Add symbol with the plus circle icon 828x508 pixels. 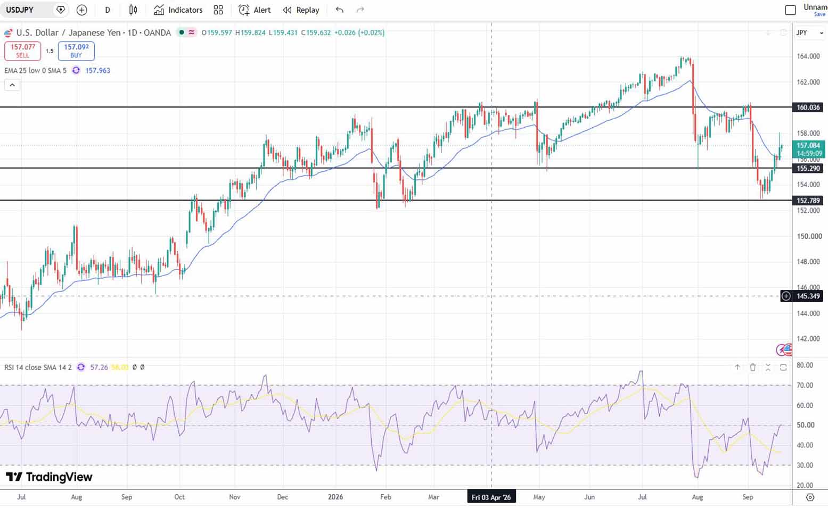pos(81,10)
